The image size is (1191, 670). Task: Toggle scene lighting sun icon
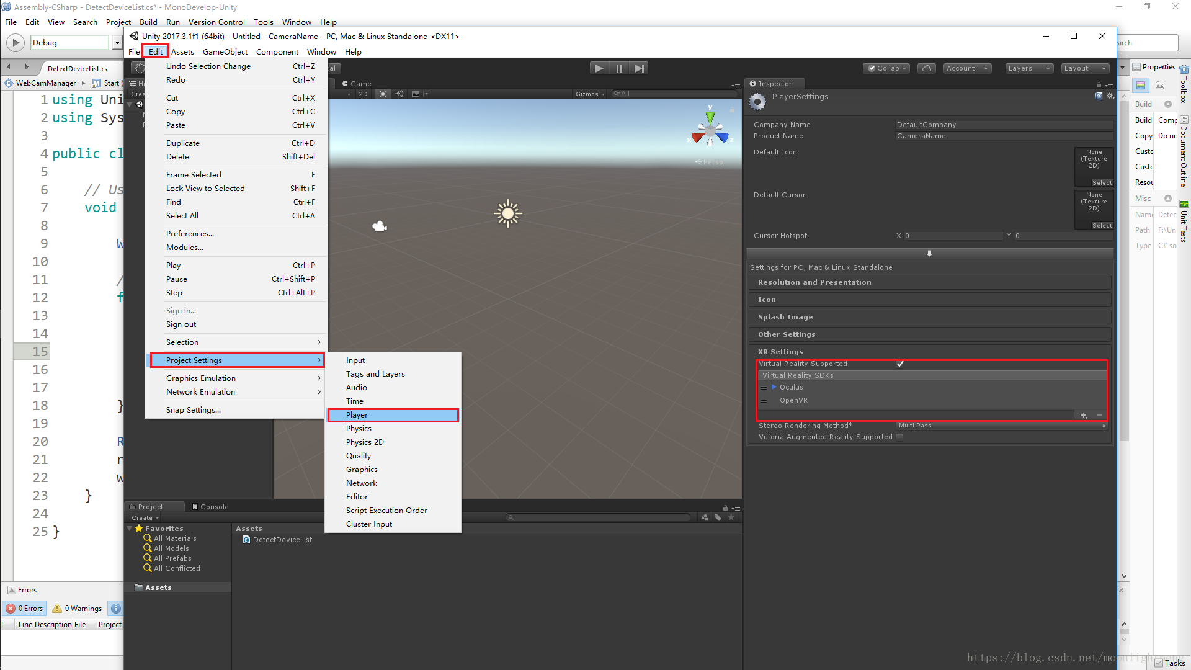383,94
